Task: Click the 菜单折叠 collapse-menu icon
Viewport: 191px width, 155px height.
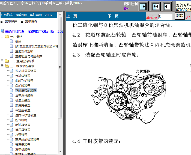Action: [x=22, y=22]
